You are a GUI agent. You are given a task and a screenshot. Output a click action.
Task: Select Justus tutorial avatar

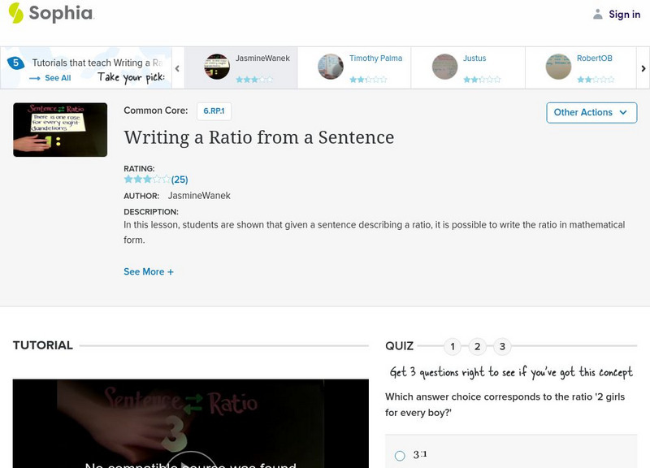coord(444,67)
